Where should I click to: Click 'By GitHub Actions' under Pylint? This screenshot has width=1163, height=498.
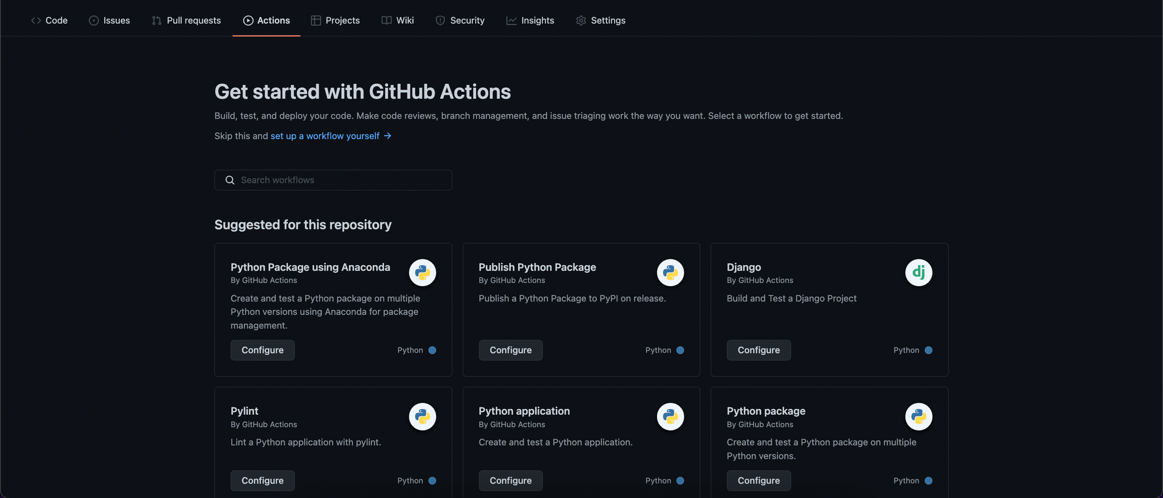tap(264, 425)
